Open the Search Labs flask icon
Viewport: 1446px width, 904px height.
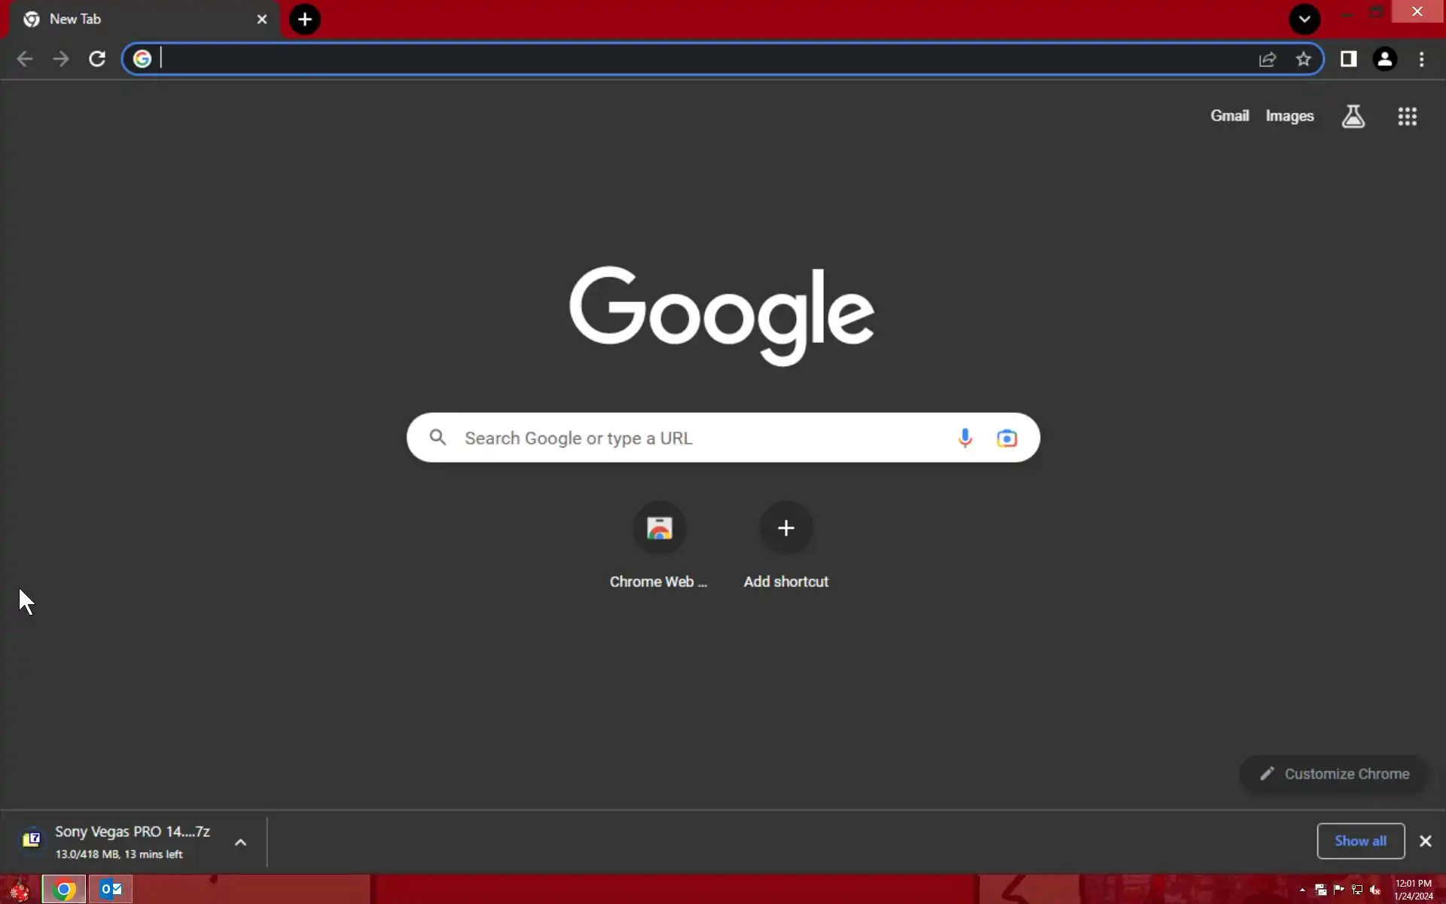point(1353,116)
